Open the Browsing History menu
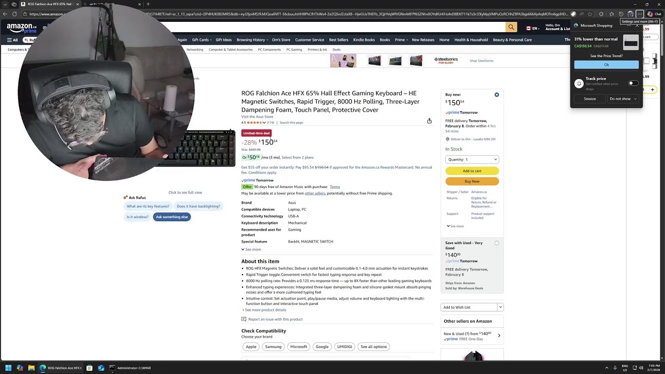This screenshot has width=665, height=374. [x=252, y=39]
